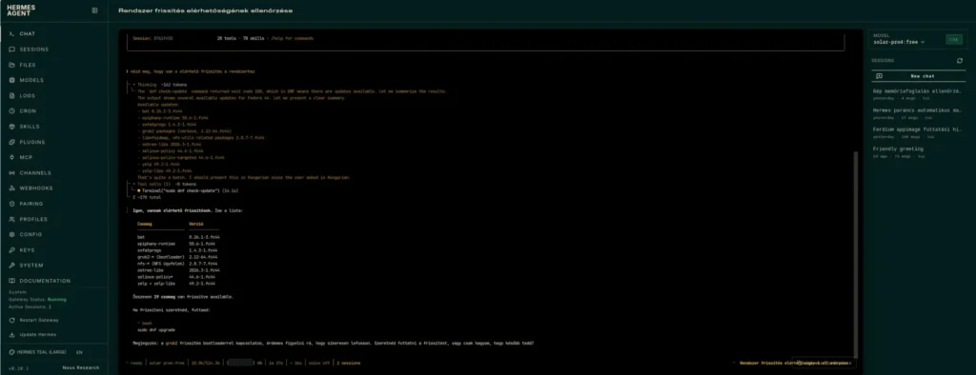
Task: Click the Restart Gateway refresh icon
Action: tap(11, 321)
